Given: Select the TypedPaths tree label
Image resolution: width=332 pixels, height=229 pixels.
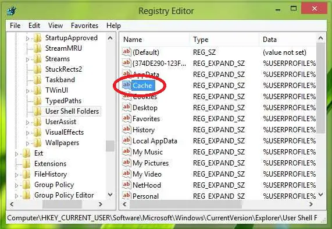Looking at the screenshot, I should pyautogui.click(x=63, y=101).
